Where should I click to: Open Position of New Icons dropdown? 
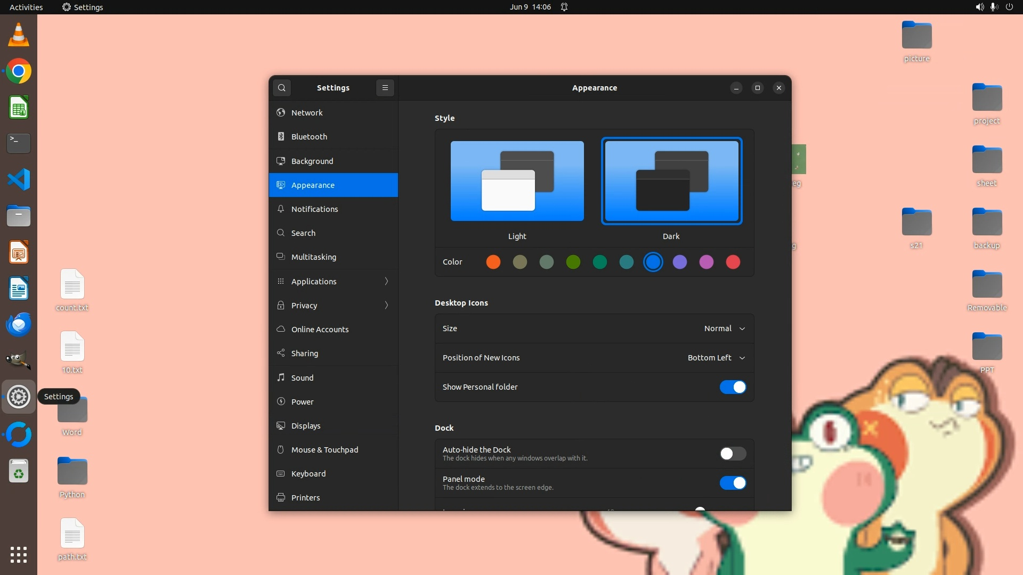point(716,358)
